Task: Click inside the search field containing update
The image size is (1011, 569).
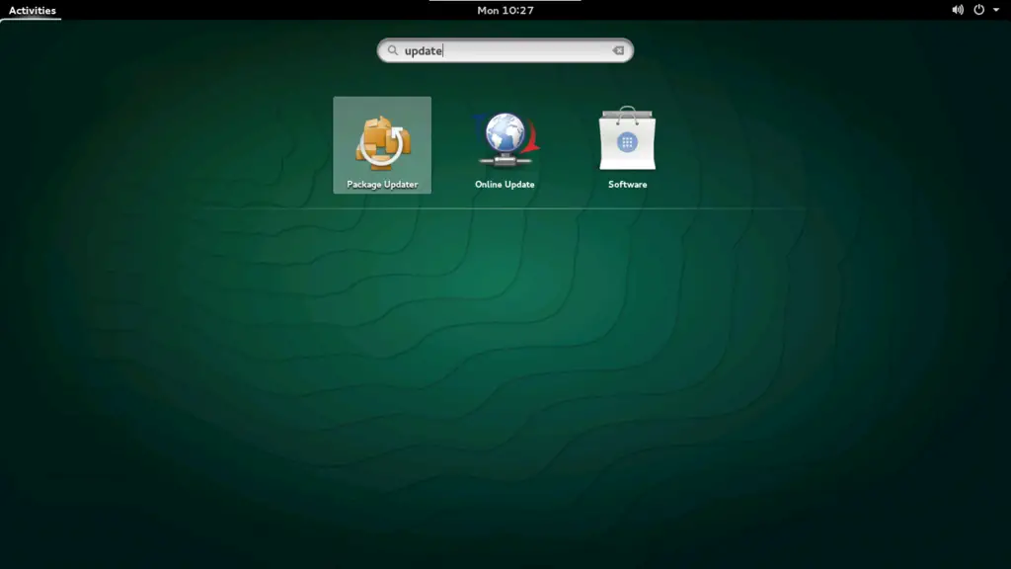Action: point(505,50)
